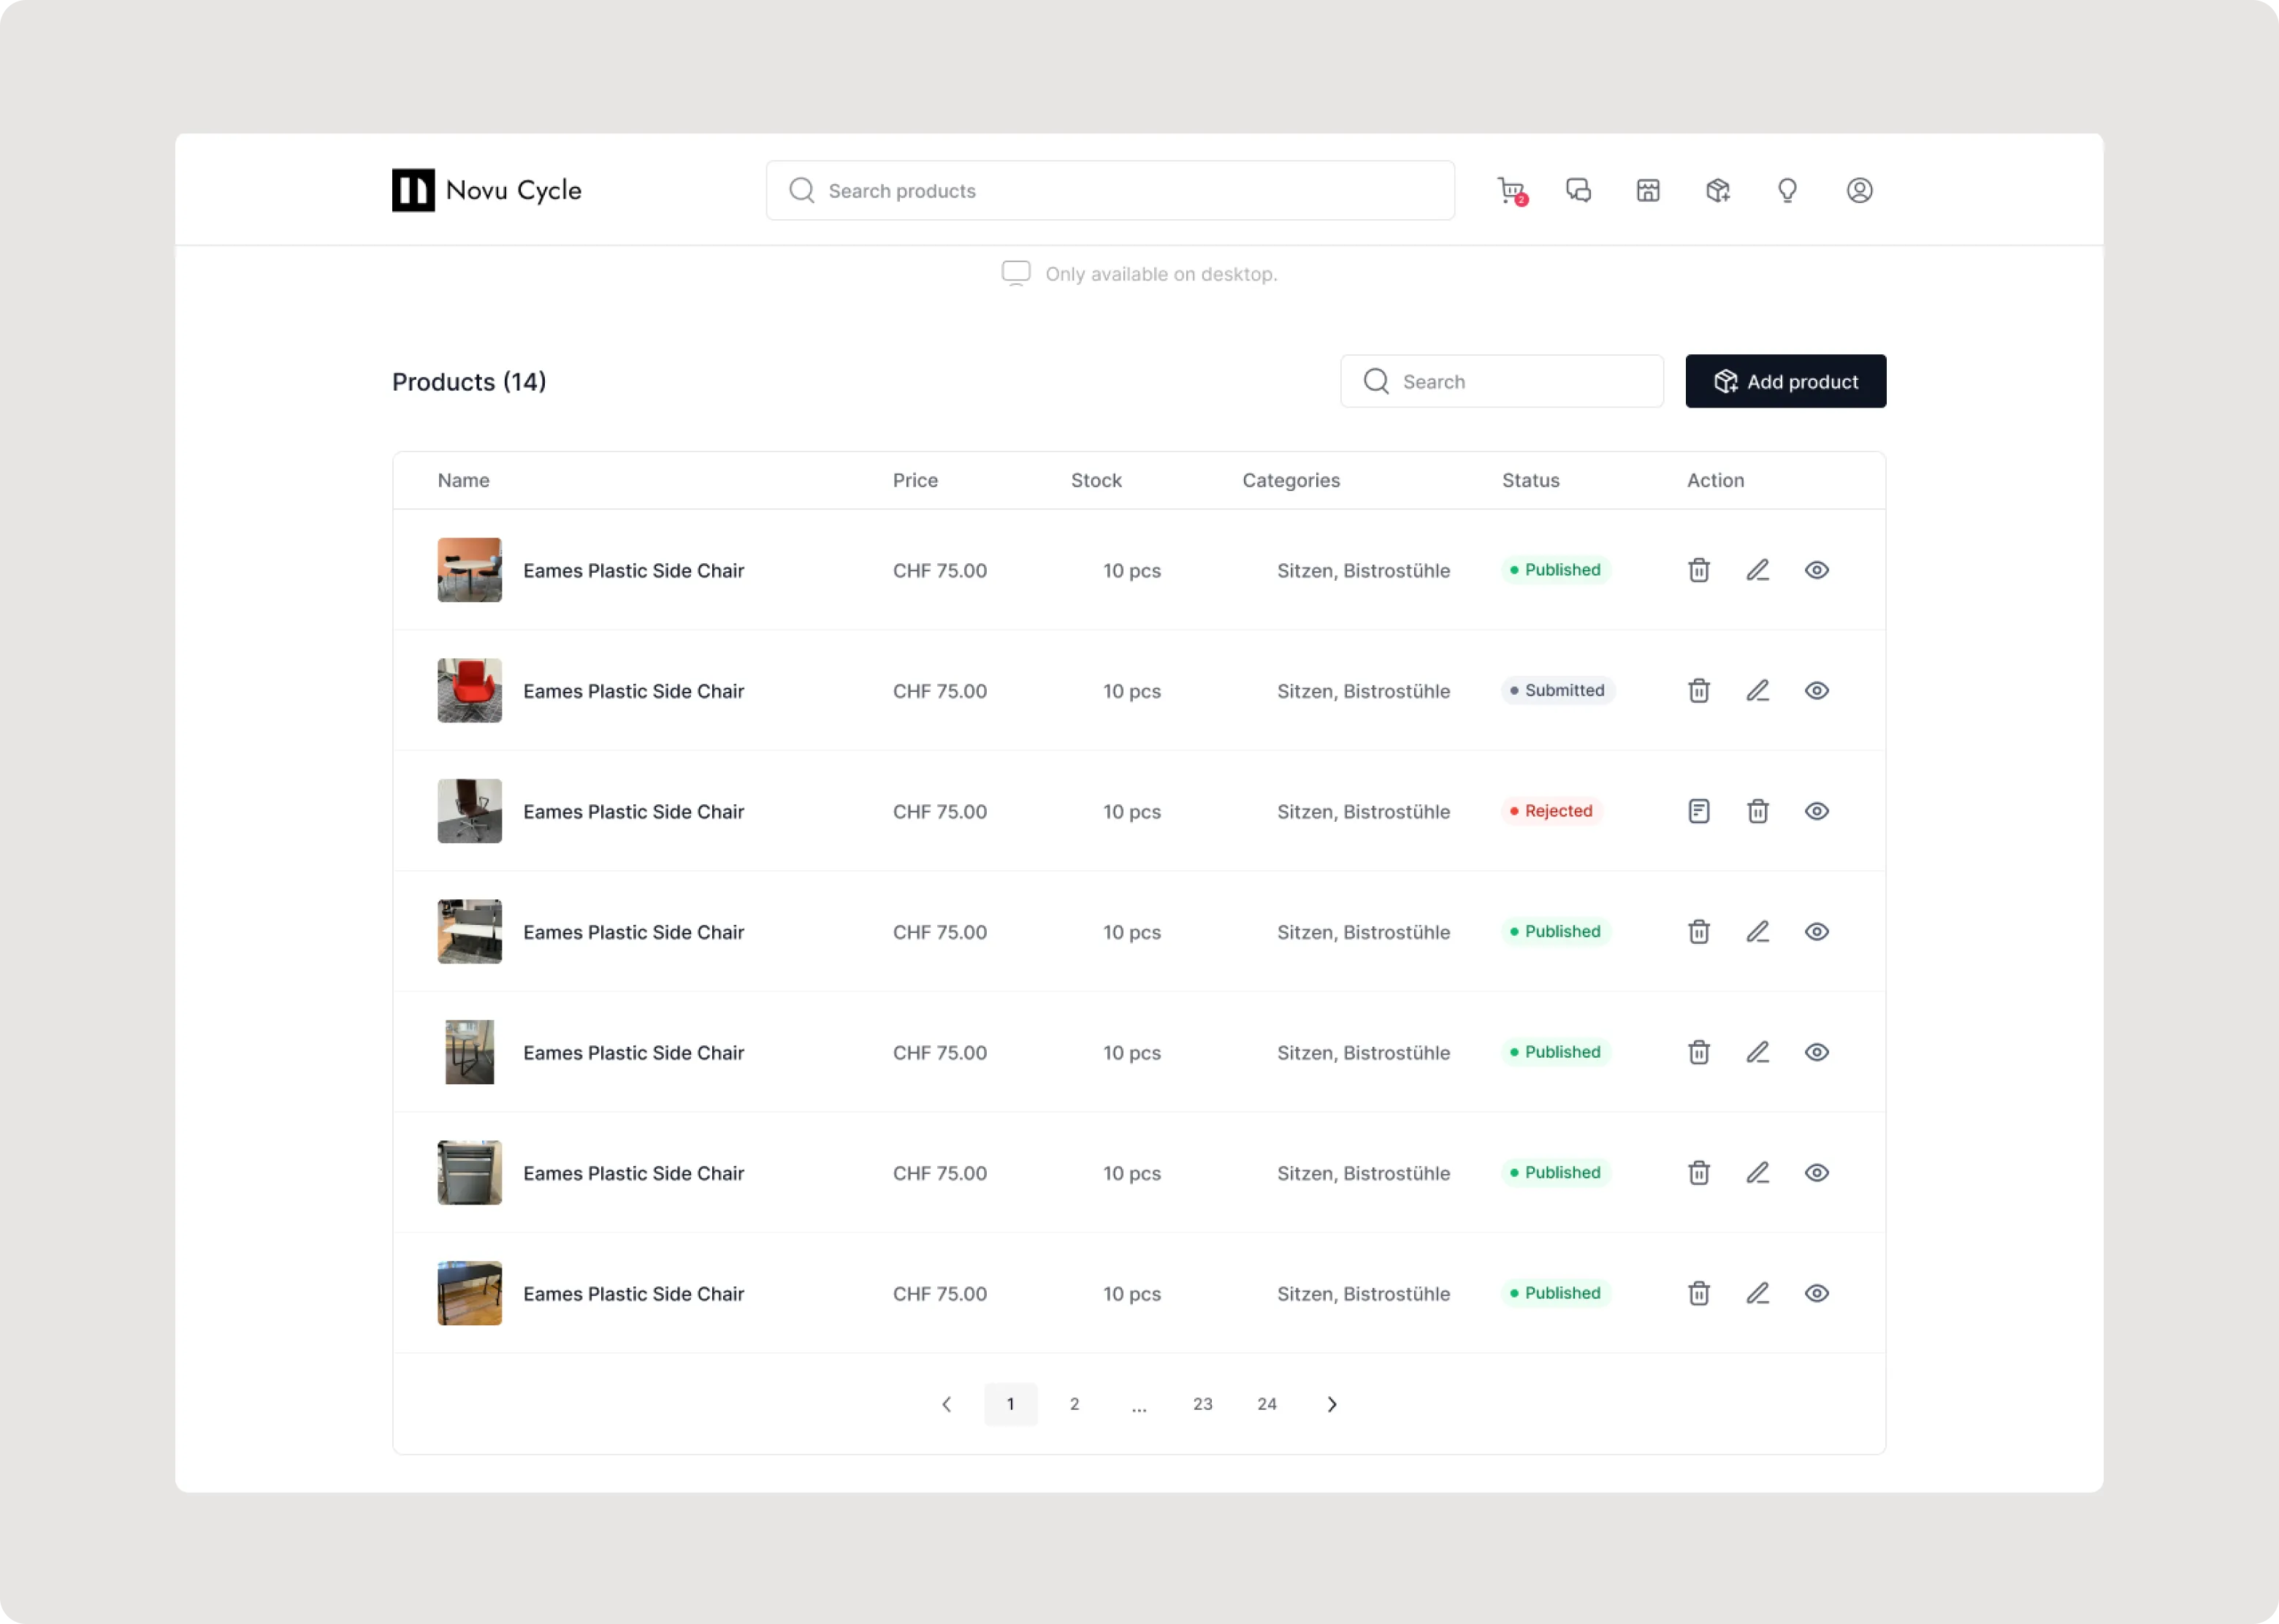Open the user profile icon
Viewport: 2279px width, 1624px height.
(1859, 190)
